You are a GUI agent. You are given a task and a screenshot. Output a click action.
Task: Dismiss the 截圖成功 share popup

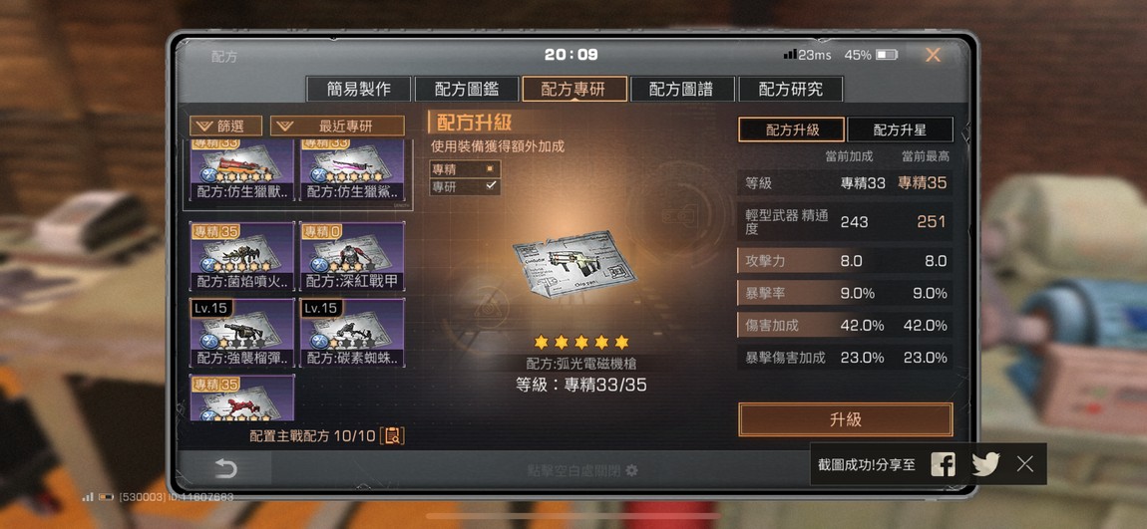point(1025,464)
